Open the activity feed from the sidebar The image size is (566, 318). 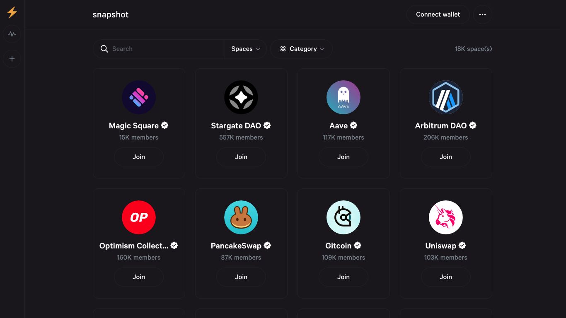[12, 34]
